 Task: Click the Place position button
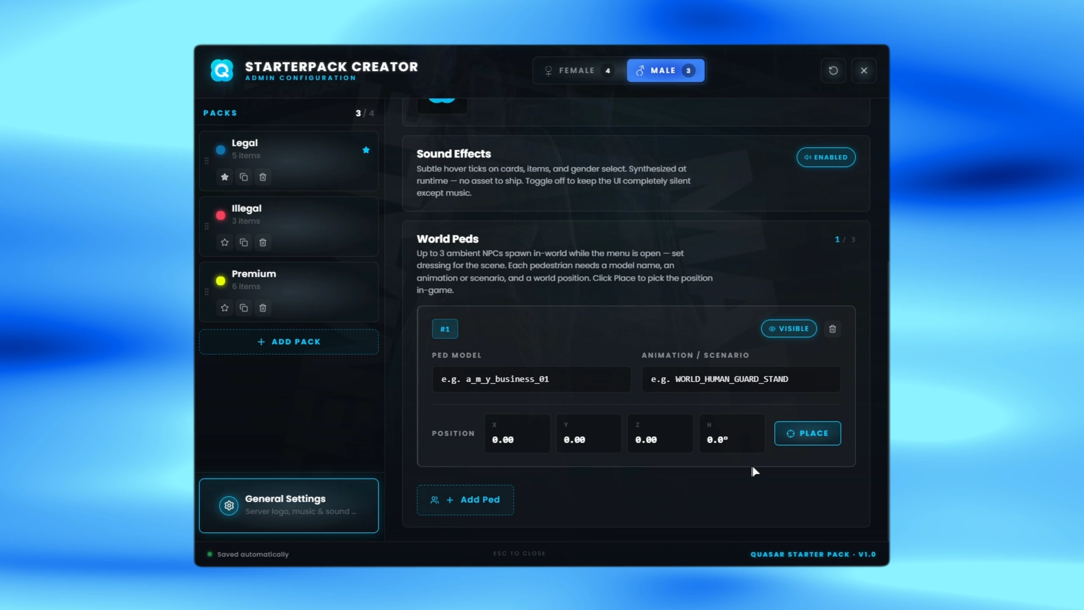807,433
